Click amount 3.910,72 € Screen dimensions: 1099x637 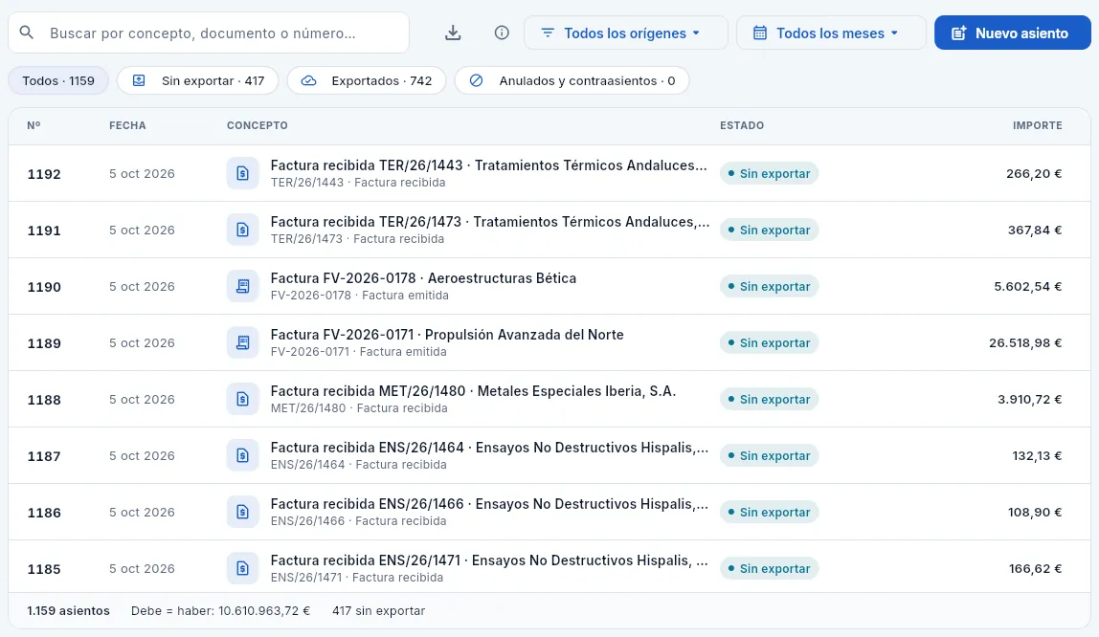pyautogui.click(x=1030, y=399)
